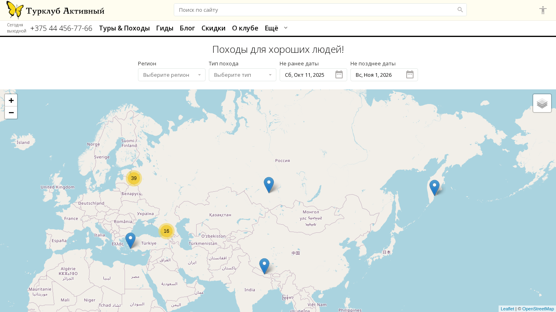
Task: Expand the Выберите тип dropdown
Action: [243, 75]
